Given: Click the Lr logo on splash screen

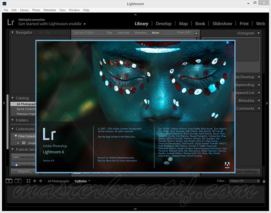Looking at the screenshot, I should (x=49, y=134).
